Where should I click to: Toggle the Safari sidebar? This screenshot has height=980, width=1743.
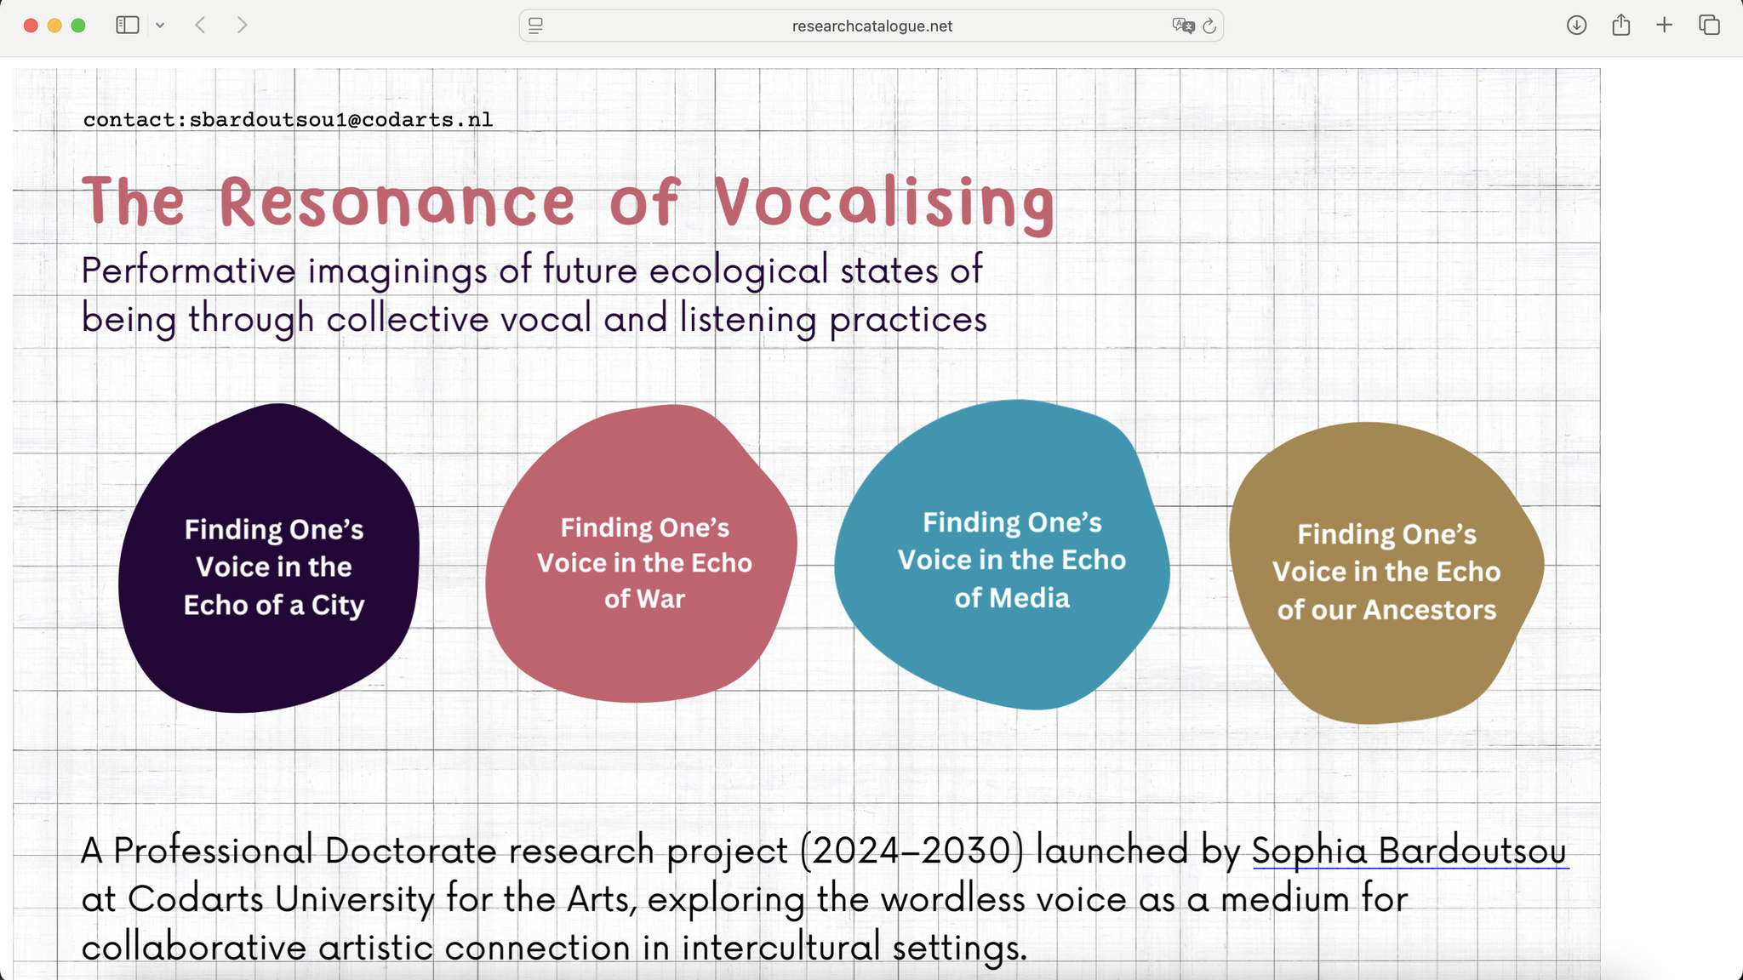128,25
